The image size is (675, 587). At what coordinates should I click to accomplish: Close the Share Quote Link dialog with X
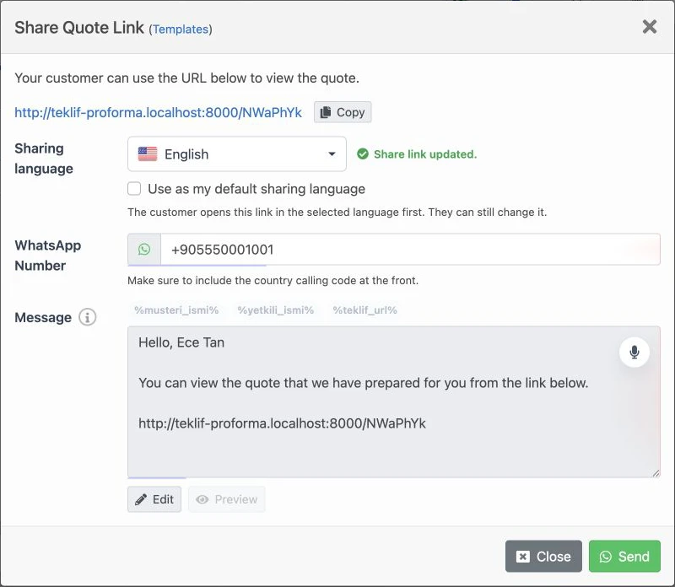649,27
